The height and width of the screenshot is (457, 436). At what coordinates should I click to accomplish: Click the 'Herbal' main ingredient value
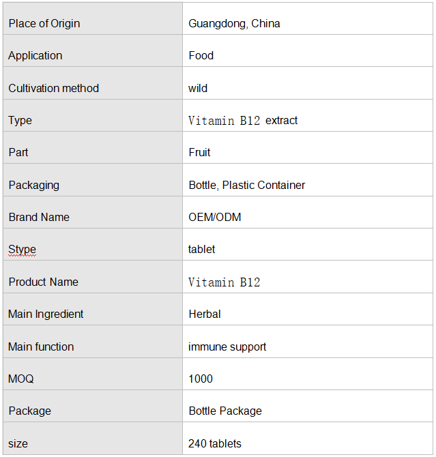205,314
